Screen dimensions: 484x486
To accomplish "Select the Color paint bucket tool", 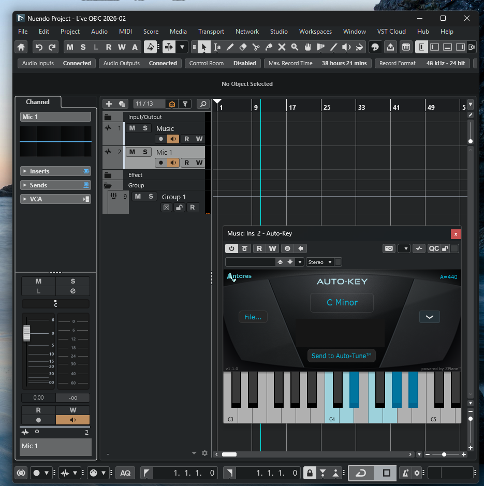I will point(359,47).
